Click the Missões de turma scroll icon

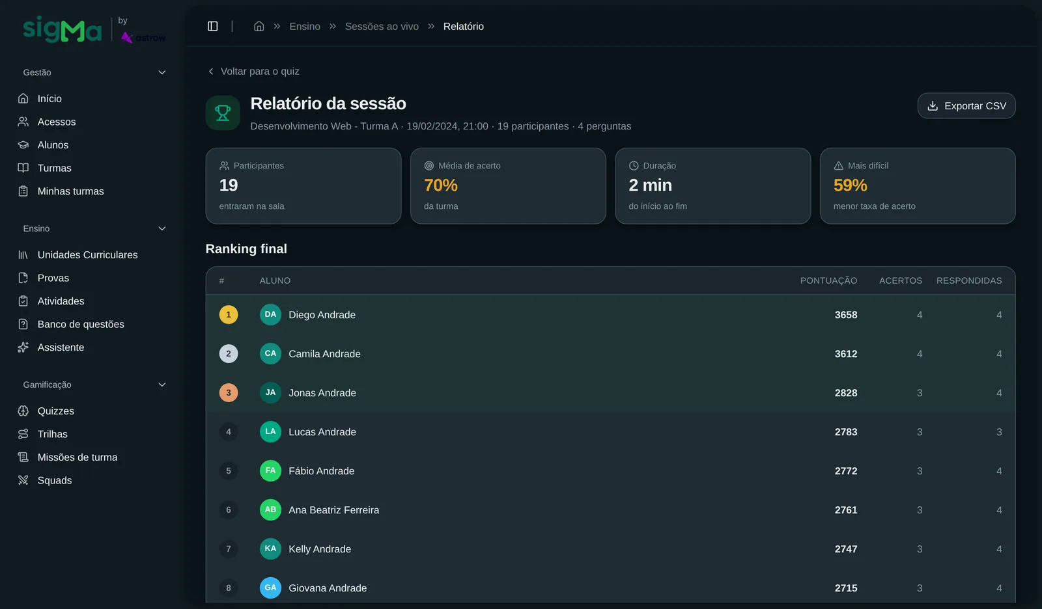tap(23, 457)
